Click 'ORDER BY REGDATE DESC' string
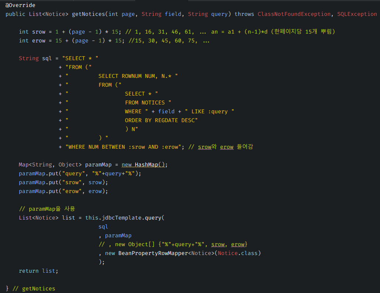 [161, 120]
